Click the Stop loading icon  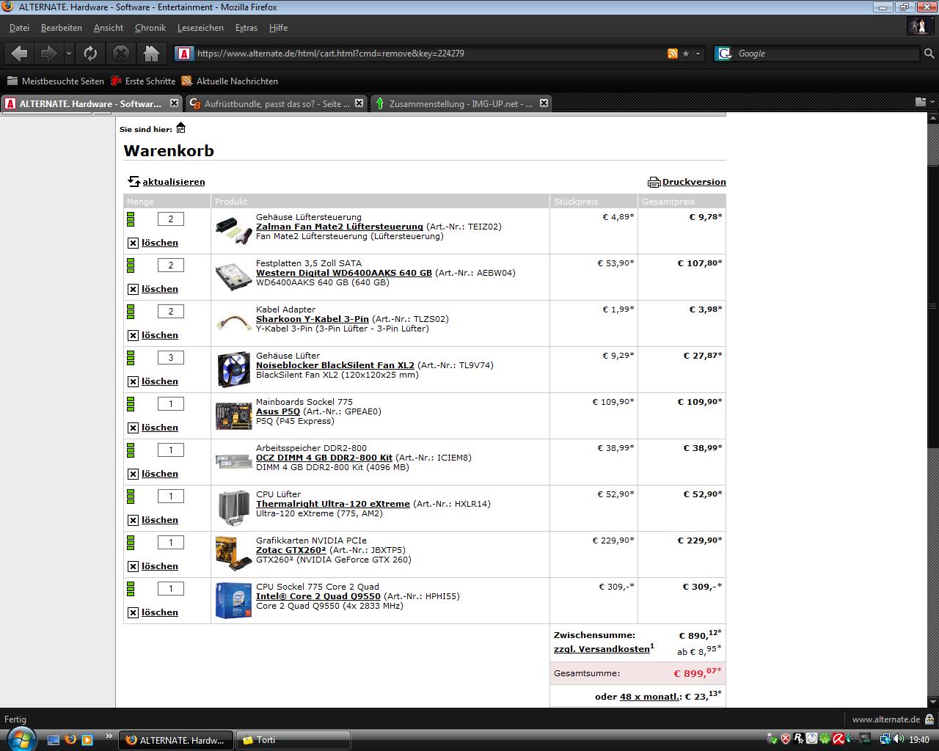click(x=121, y=54)
